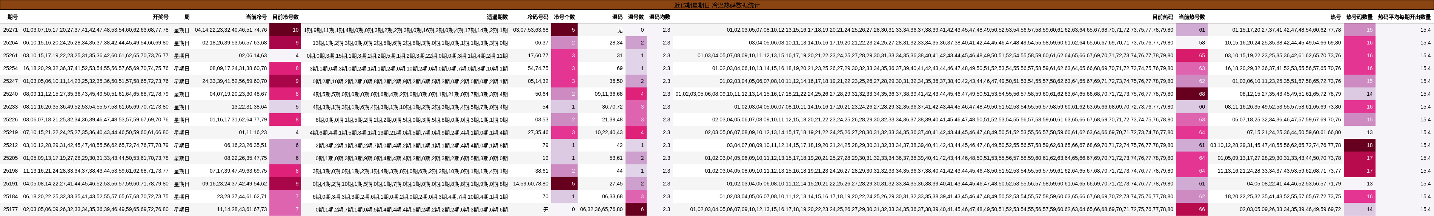Click the dark cell showing 10 in 目前冷号数
Viewport: 1434px width, 216px height.
pos(285,30)
